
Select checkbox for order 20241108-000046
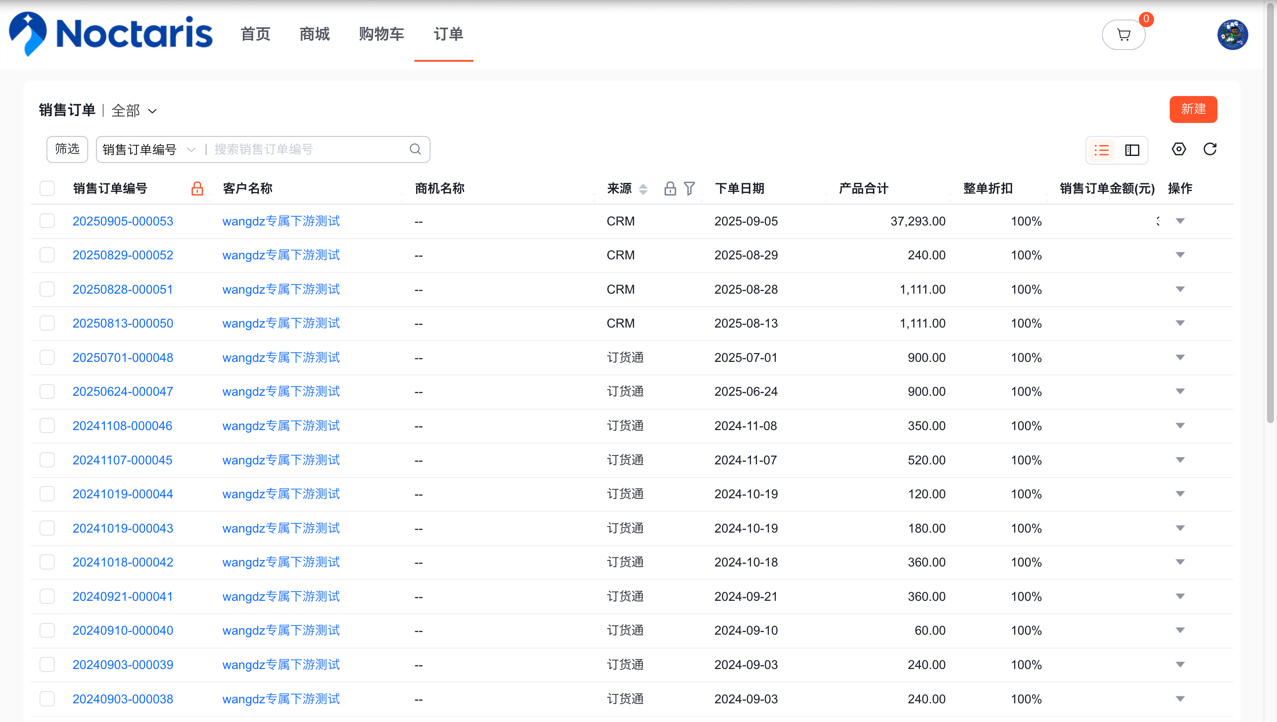point(47,425)
